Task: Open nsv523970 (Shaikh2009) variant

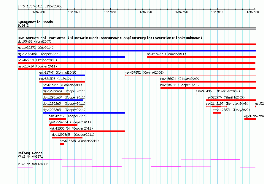Action: [x=225, y=97]
